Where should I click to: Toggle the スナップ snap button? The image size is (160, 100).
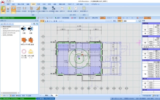[x=140, y=18]
